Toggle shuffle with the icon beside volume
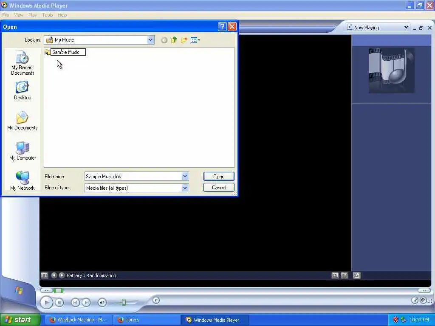Viewport: 435px width, 326px height. coord(156,300)
